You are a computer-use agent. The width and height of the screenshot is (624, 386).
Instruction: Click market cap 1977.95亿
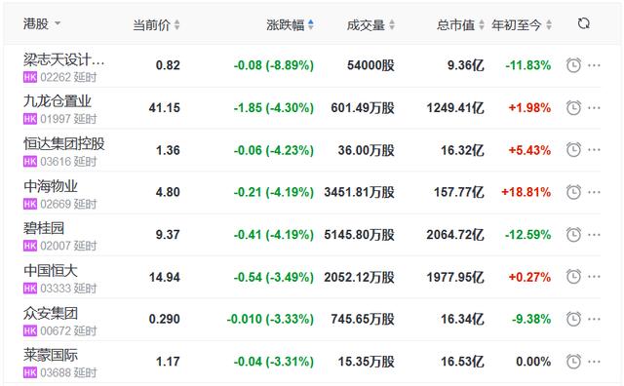455,277
